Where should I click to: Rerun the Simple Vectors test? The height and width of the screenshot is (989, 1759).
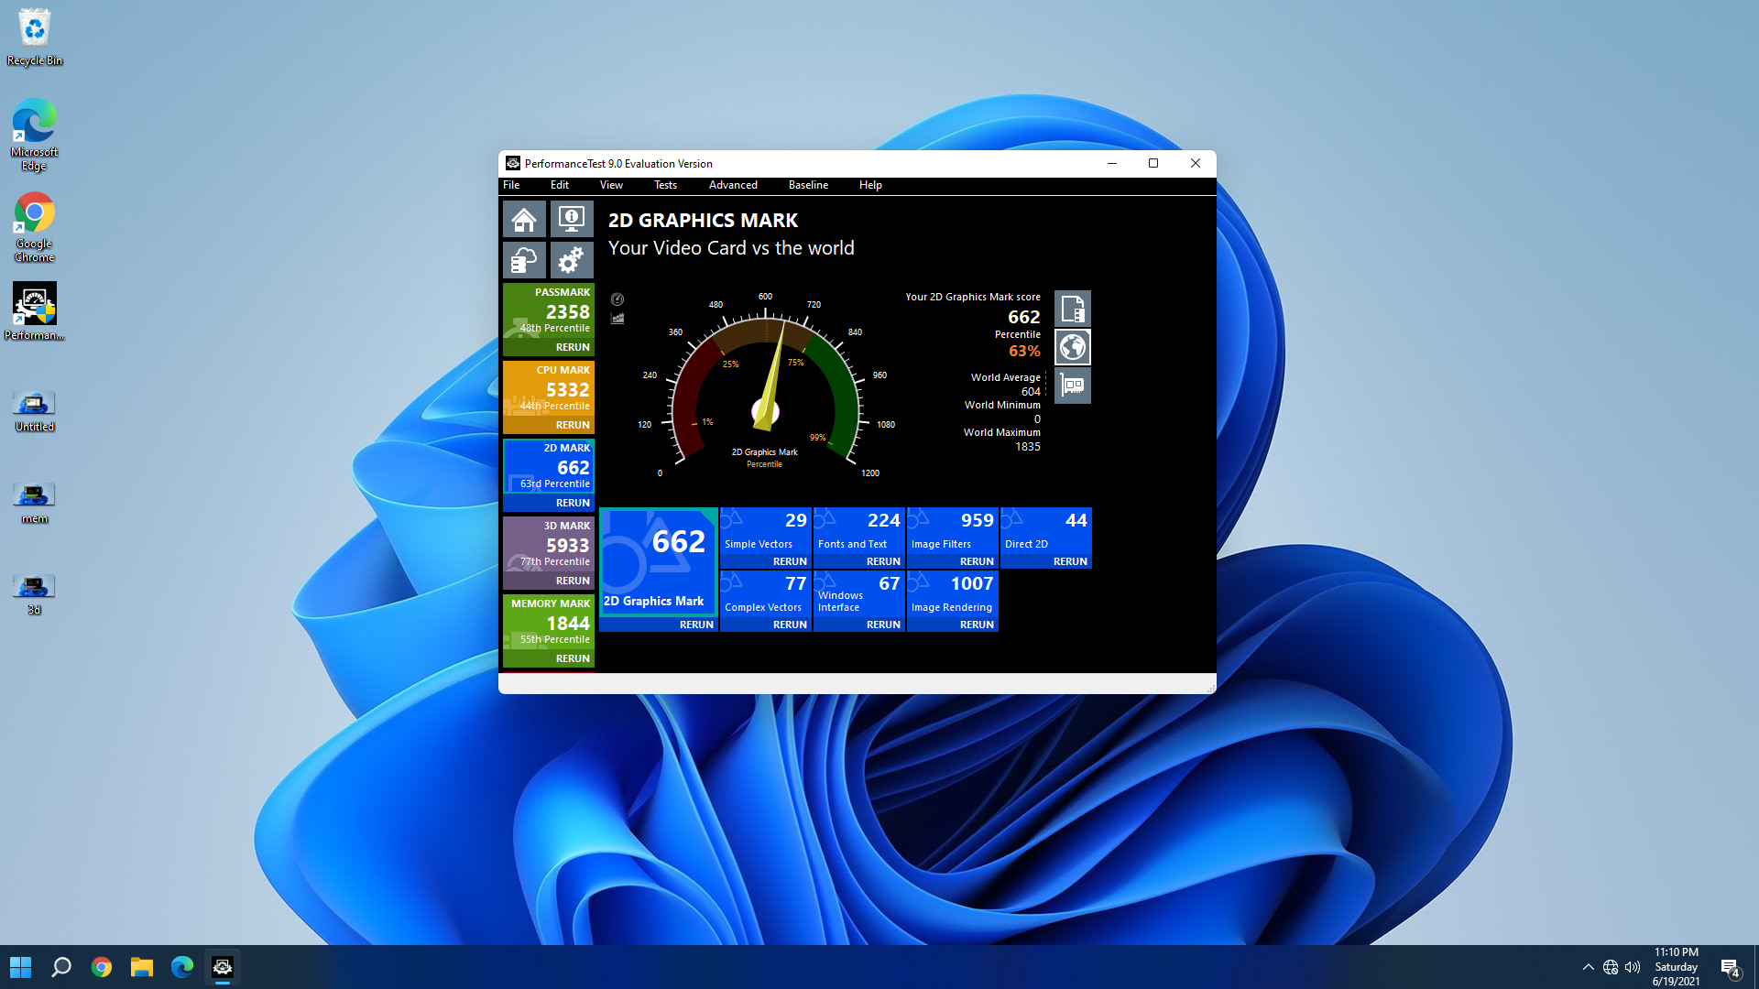click(790, 561)
